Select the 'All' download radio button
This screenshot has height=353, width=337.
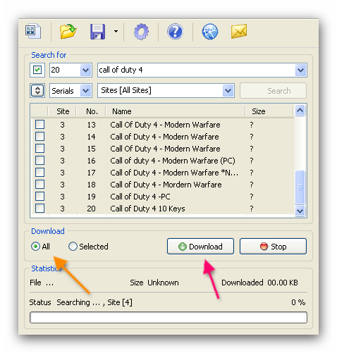point(35,247)
